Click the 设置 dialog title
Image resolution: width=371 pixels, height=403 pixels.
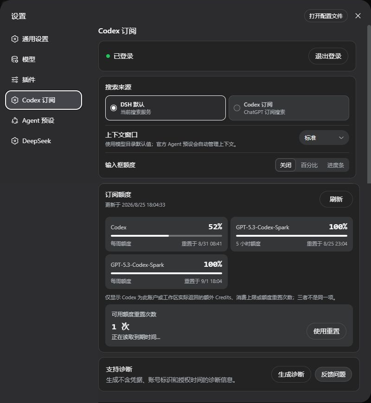click(19, 16)
